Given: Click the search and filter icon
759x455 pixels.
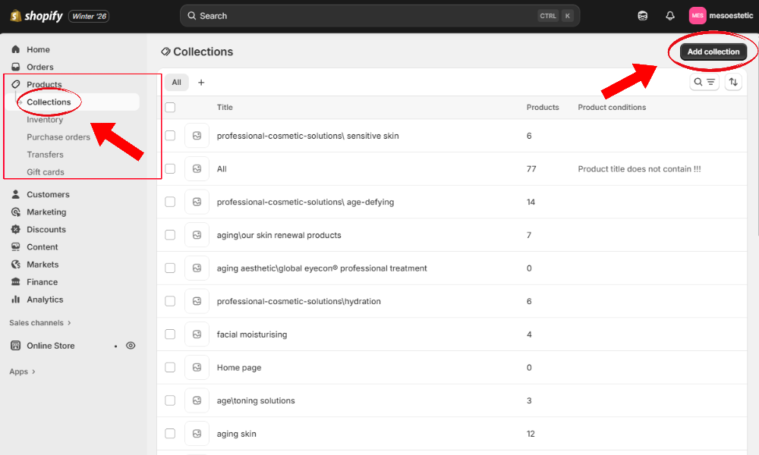Looking at the screenshot, I should point(704,83).
